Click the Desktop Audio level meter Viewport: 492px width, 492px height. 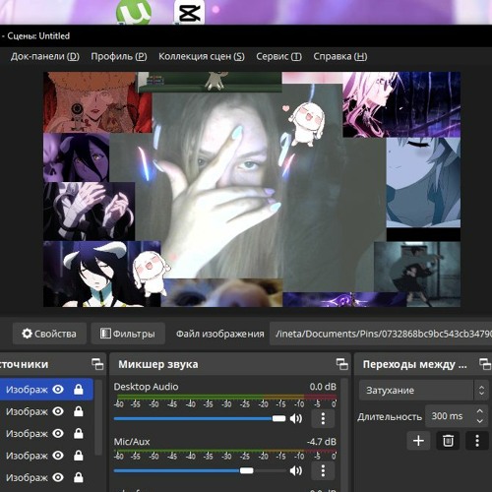[x=225, y=397]
